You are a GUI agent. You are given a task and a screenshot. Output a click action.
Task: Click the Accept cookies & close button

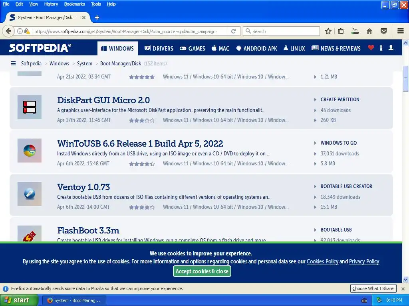click(202, 271)
